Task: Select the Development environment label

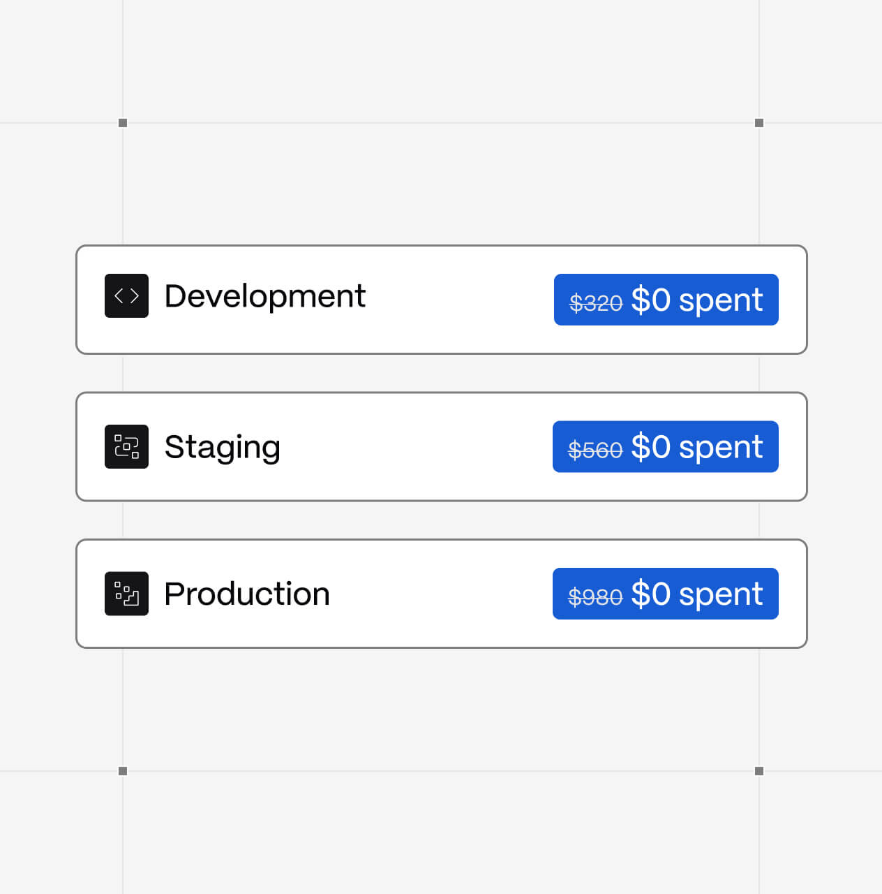Action: click(264, 296)
